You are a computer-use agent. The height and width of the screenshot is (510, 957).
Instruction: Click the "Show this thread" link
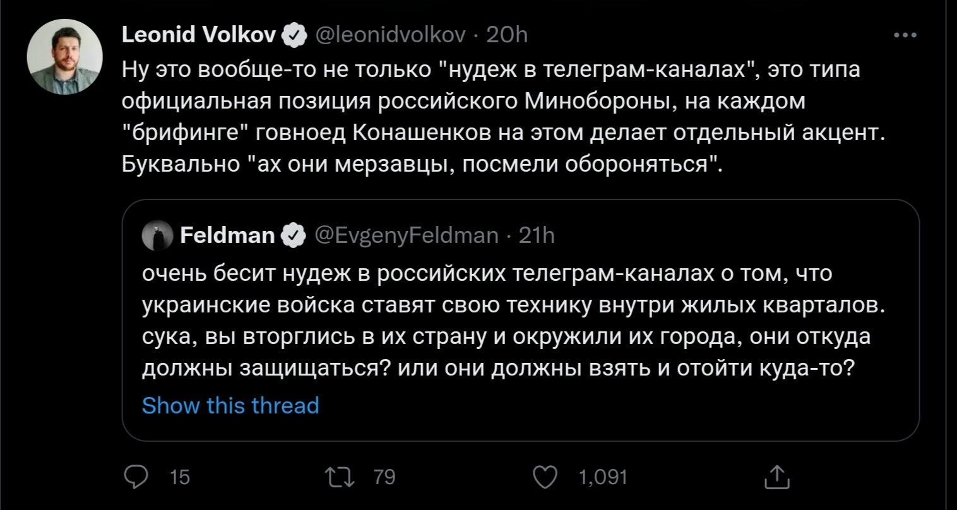pyautogui.click(x=230, y=405)
